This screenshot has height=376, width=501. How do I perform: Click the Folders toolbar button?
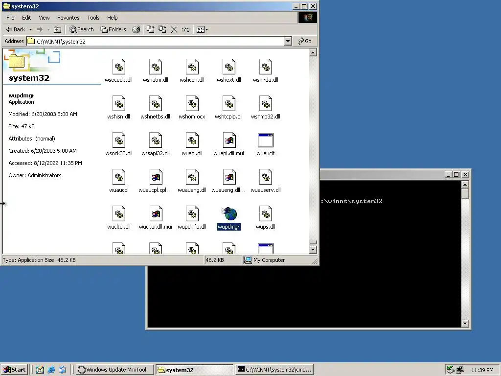pos(113,29)
